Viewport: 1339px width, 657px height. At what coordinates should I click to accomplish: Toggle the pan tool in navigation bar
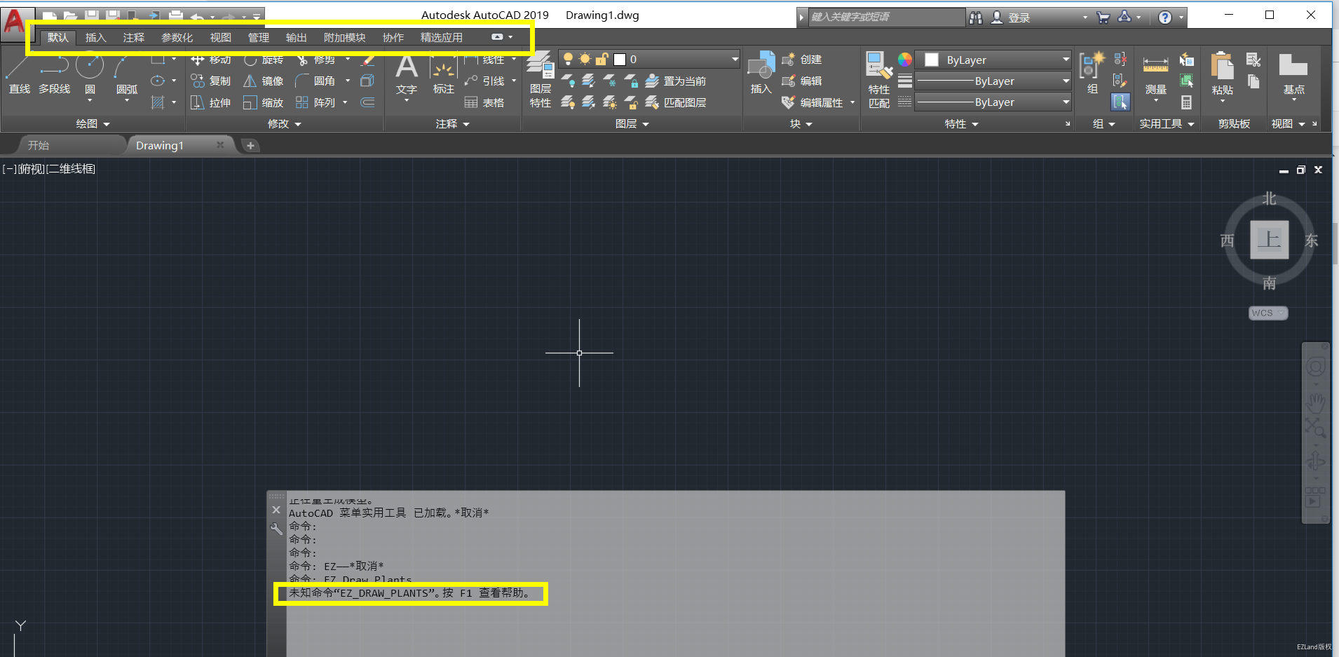1316,402
